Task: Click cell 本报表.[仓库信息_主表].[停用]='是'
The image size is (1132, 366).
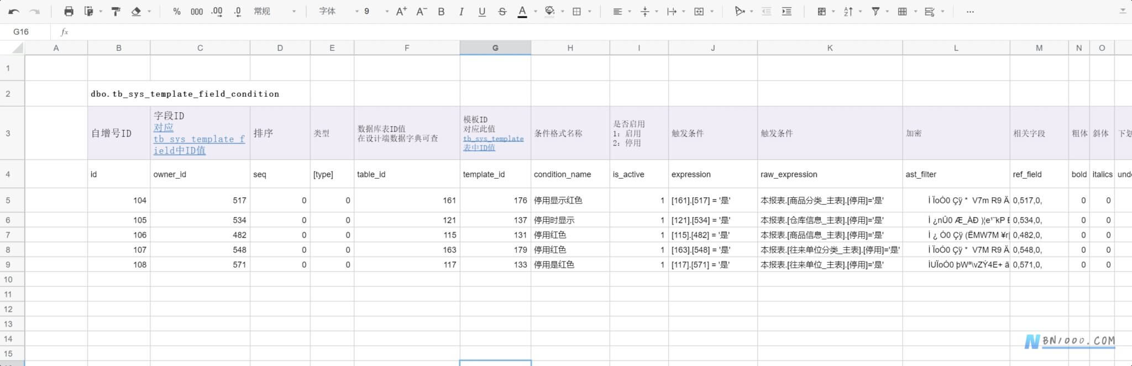Action: 830,220
